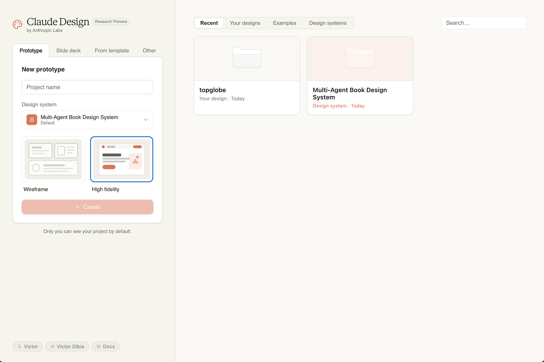This screenshot has width=544, height=362.
Task: Click the 'Only you can see your project' note
Action: tap(87, 231)
